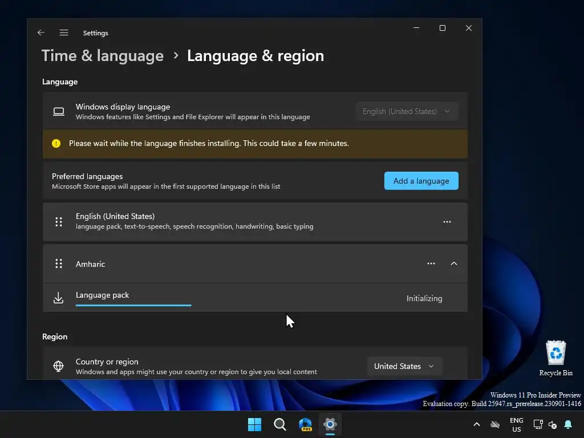Minimize the Settings window
Viewport: 584px width, 438px height.
pyautogui.click(x=416, y=28)
